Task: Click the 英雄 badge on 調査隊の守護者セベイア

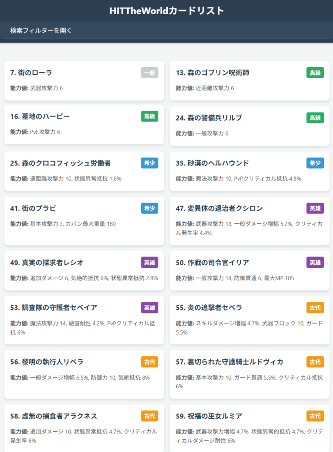Action: tap(150, 308)
